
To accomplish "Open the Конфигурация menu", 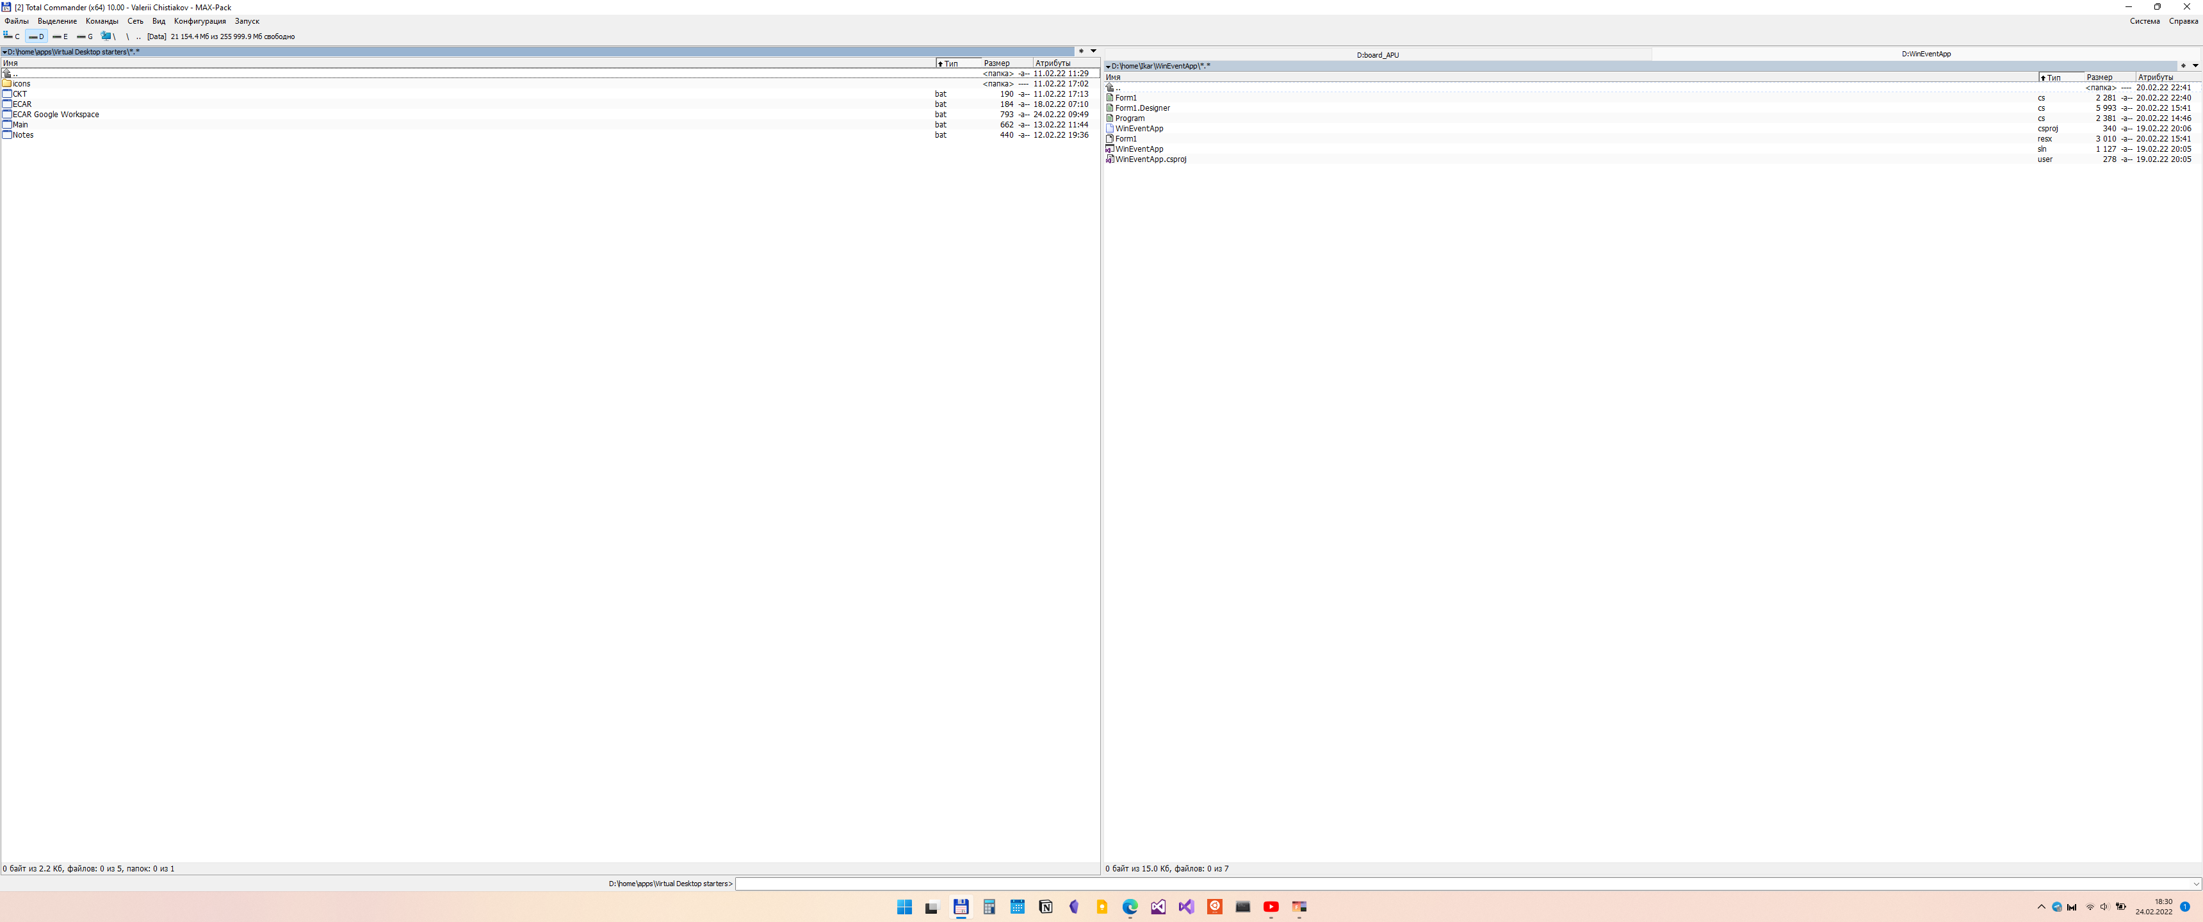I will pos(199,21).
